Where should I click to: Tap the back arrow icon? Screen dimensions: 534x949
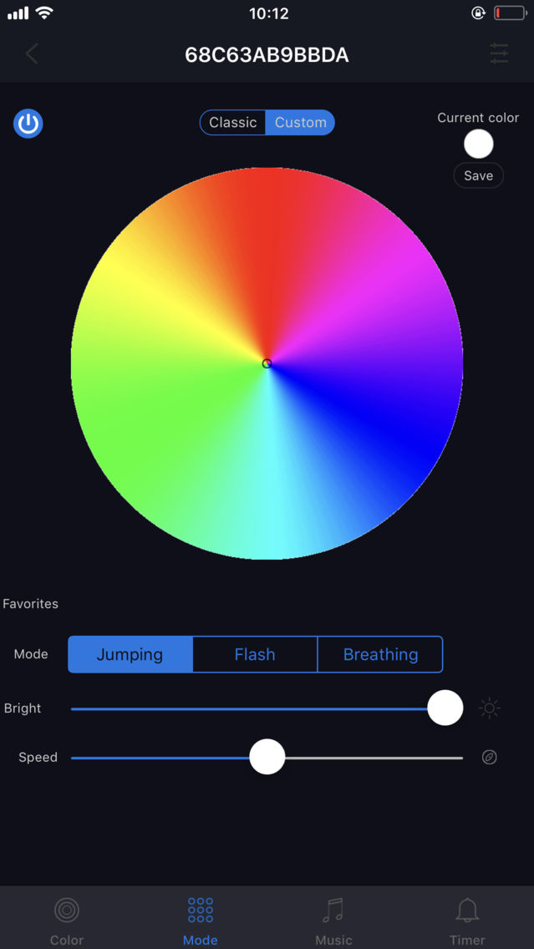coord(32,54)
